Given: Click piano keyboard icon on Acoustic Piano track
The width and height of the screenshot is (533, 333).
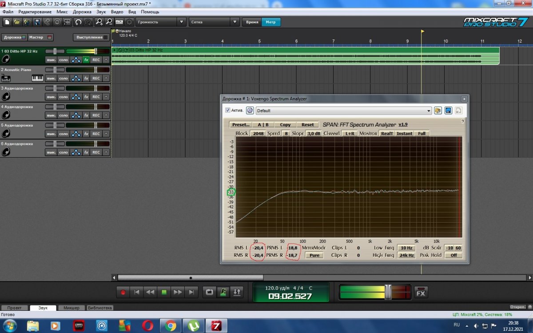Looking at the screenshot, I should tap(38, 78).
